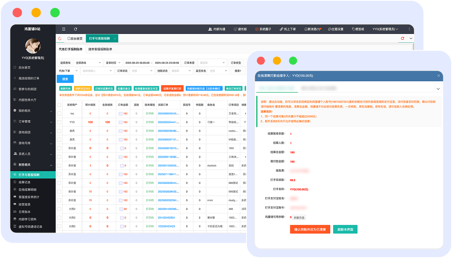This screenshot has width=452, height=258.
Task: Click the 系统圈子 icon in header
Action: coord(263,29)
